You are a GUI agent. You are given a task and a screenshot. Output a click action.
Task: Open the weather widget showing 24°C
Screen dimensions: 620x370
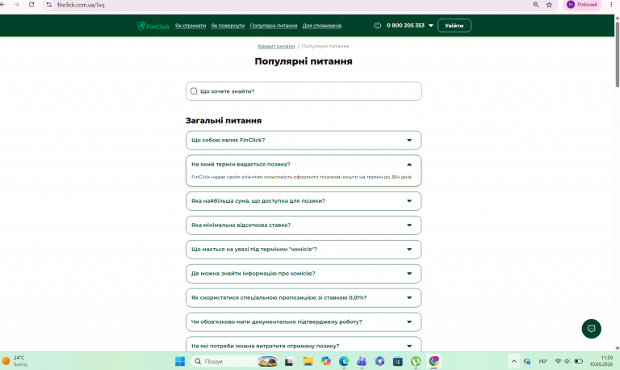point(15,361)
